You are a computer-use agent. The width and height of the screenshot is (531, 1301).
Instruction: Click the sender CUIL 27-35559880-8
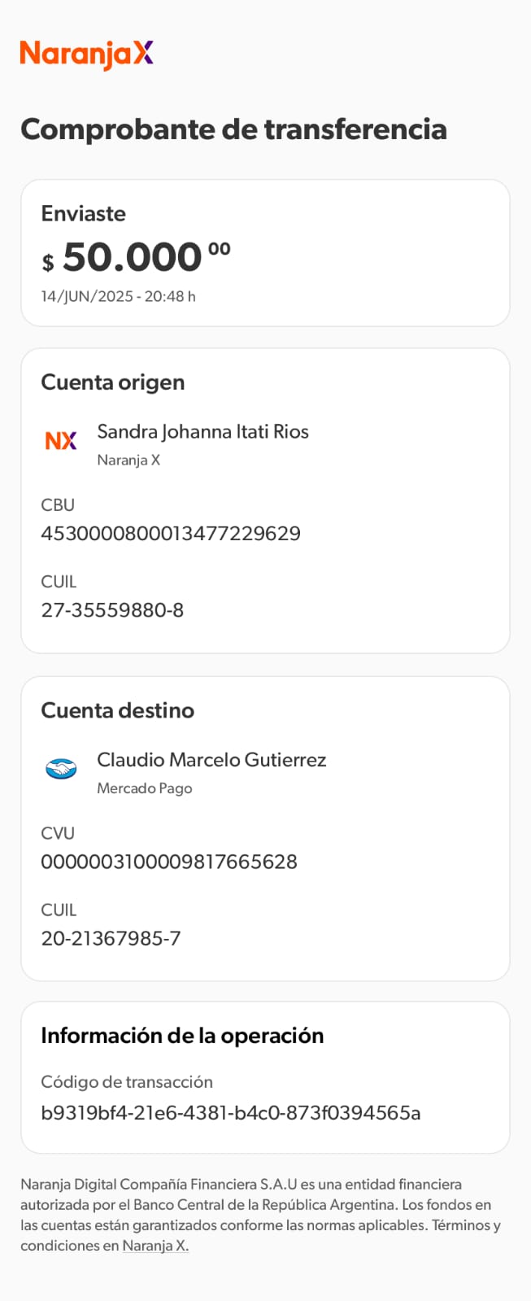(112, 610)
